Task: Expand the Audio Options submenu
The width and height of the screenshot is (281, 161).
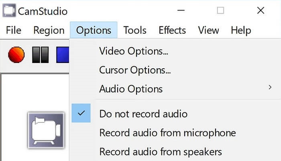Action: point(175,89)
